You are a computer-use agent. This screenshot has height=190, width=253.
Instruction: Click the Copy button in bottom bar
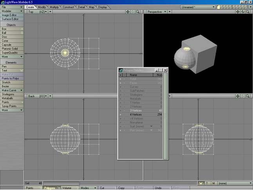126,188
